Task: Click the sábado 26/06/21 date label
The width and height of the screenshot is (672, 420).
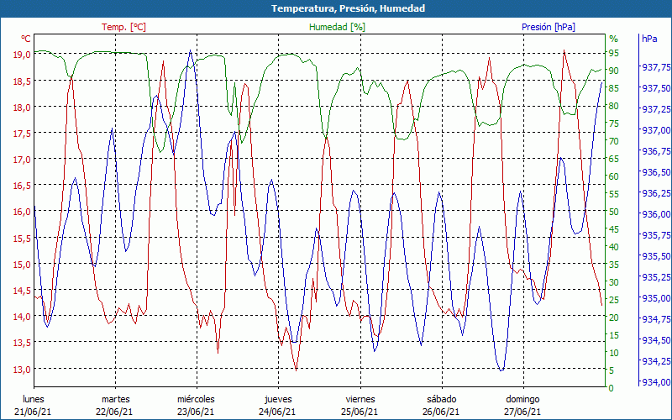Action: tap(442, 406)
